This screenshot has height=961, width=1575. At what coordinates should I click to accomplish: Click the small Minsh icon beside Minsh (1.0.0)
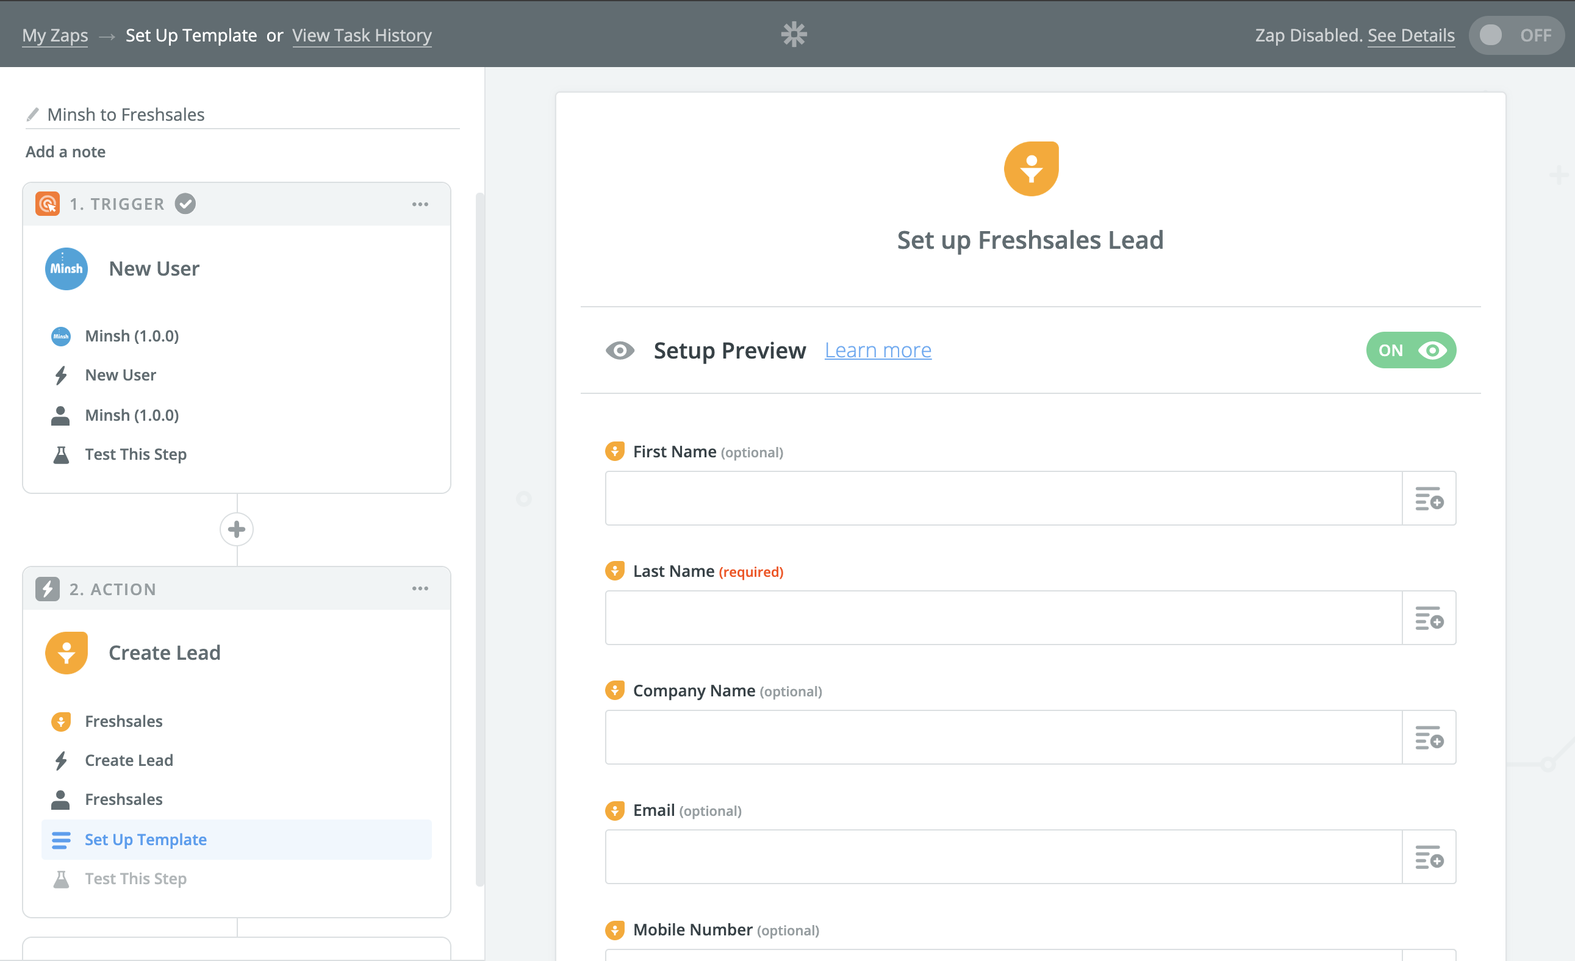[x=61, y=336]
